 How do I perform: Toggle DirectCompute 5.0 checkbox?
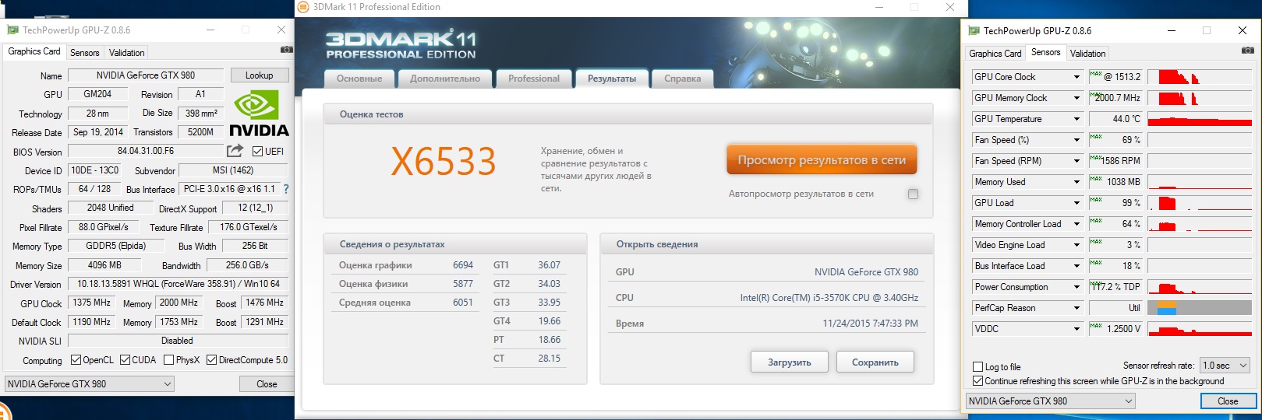click(x=211, y=360)
